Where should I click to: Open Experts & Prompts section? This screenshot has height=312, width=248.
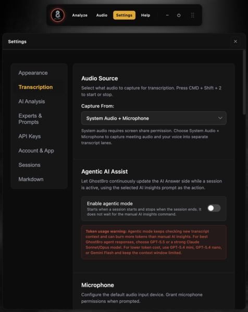[30, 119]
